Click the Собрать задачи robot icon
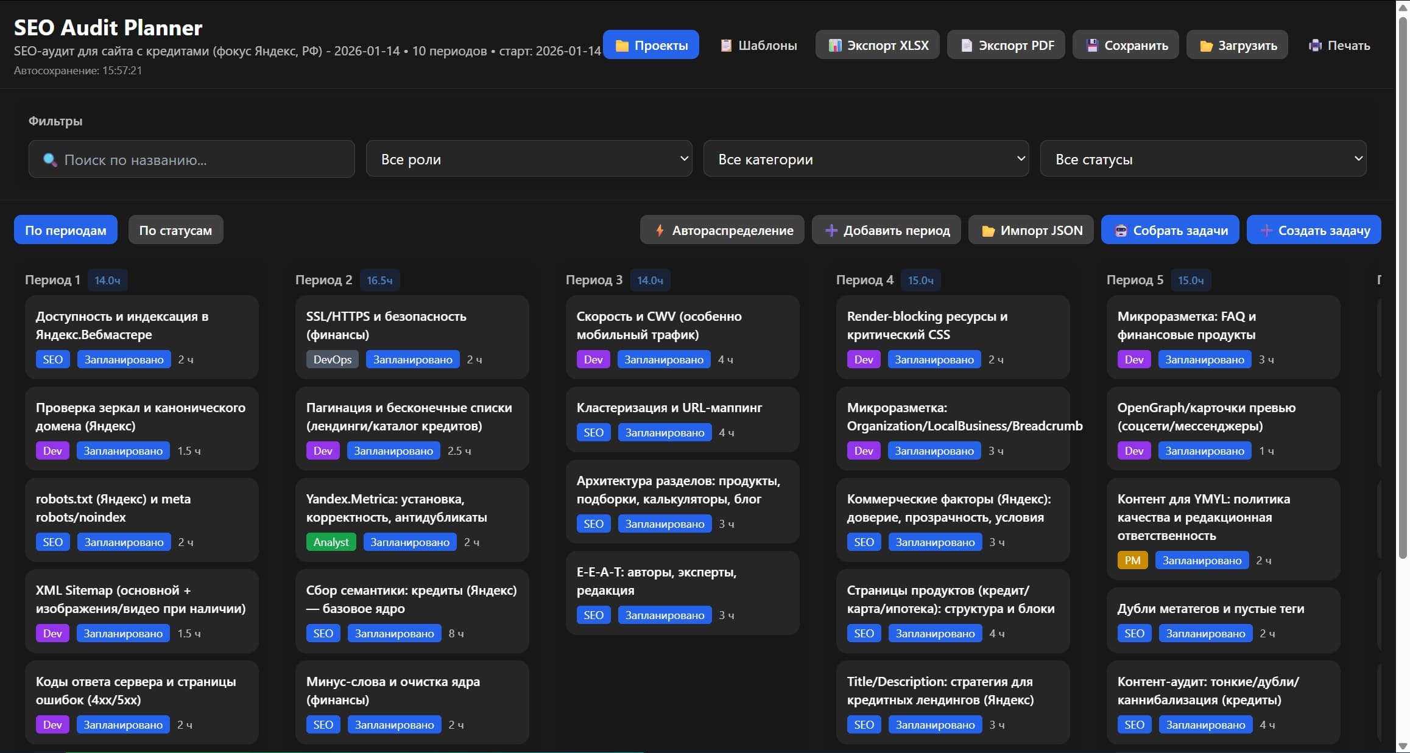This screenshot has width=1410, height=753. tap(1121, 230)
